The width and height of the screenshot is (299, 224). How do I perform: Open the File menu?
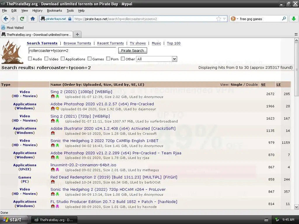point(4,11)
